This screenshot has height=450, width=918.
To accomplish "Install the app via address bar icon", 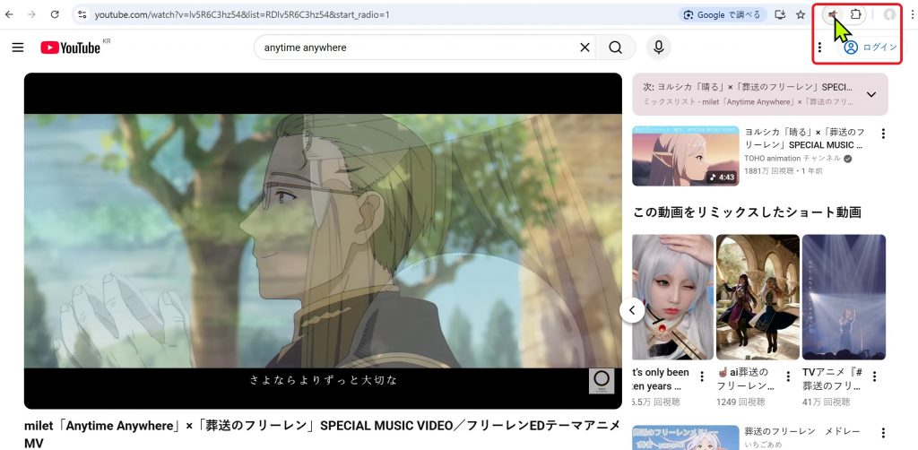I will click(780, 14).
